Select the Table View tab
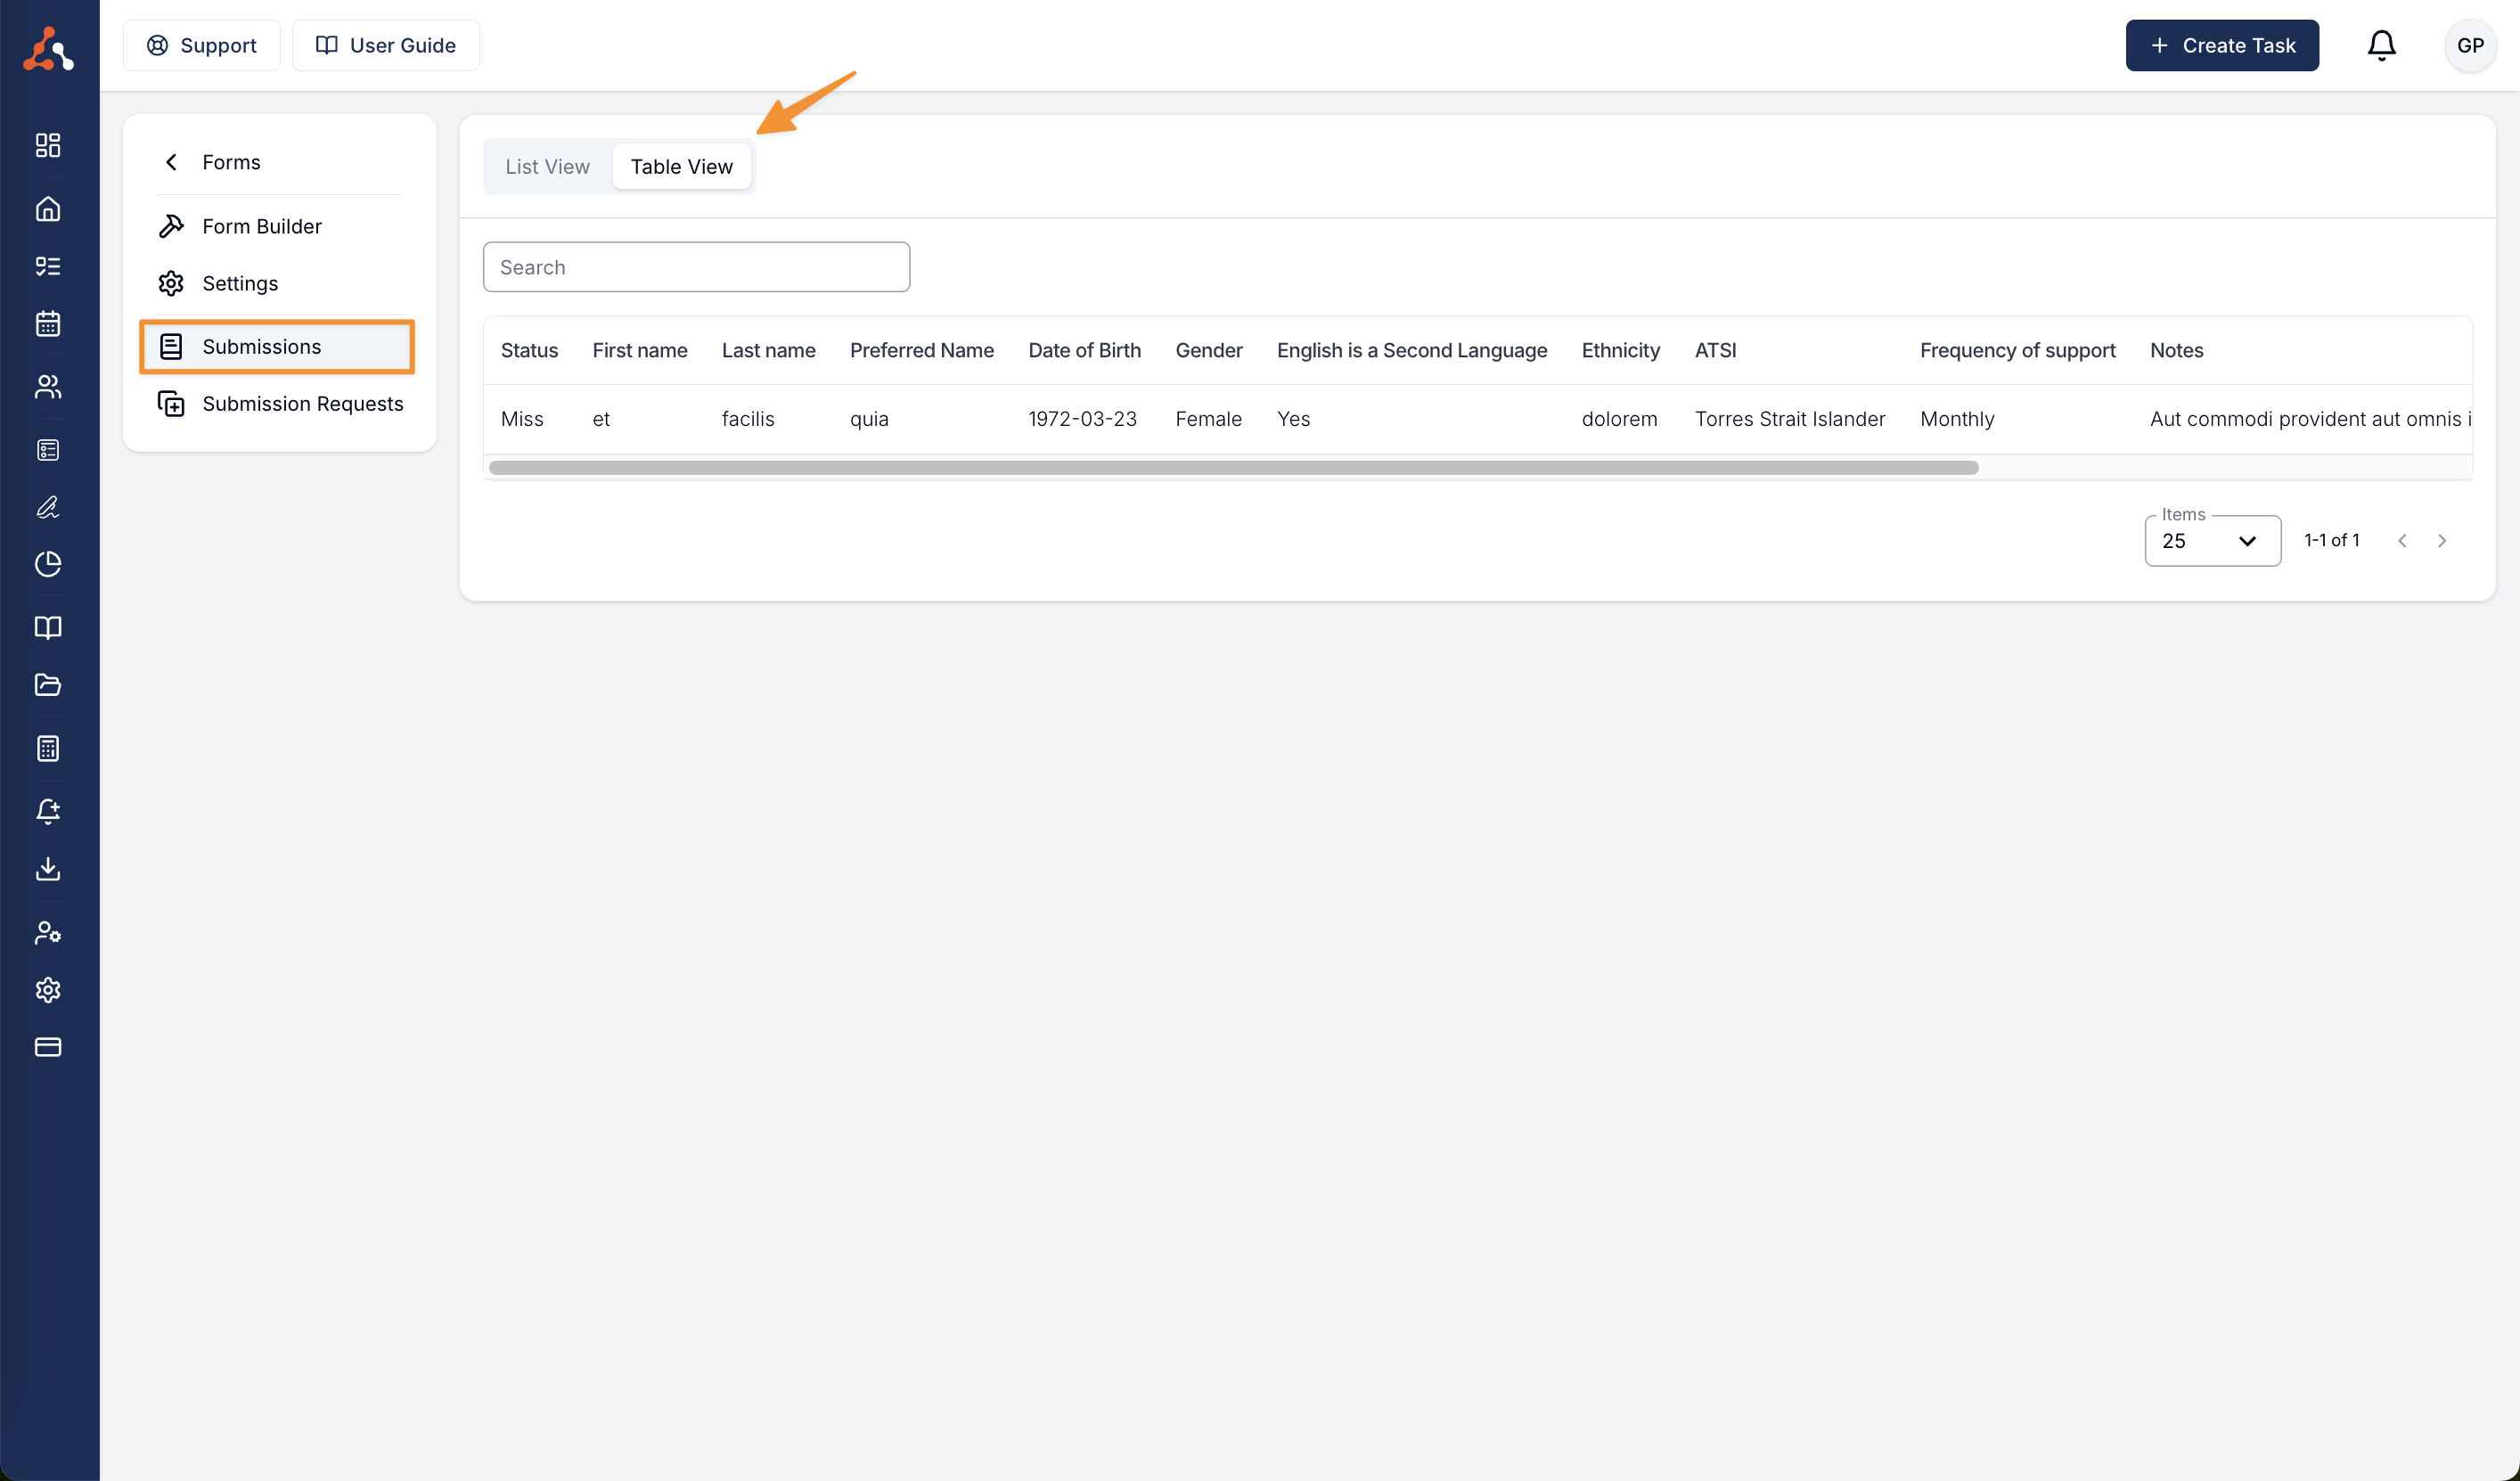The height and width of the screenshot is (1481, 2520). 681,166
